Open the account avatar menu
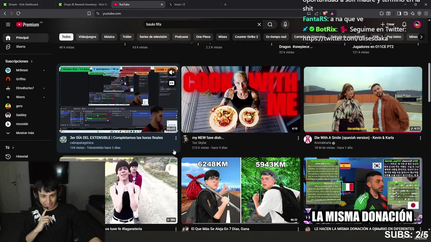Screen dimensions: 431x242 (x=417, y=24)
